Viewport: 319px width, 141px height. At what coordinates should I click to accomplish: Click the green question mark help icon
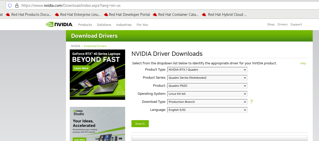[251, 102]
